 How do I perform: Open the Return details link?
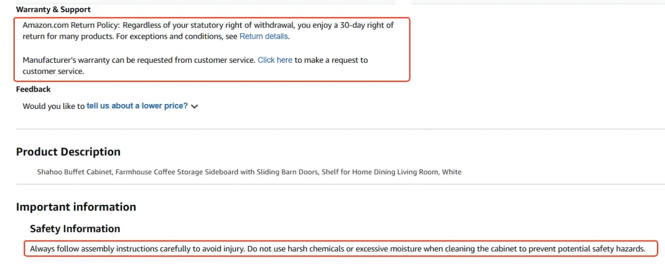coord(264,37)
